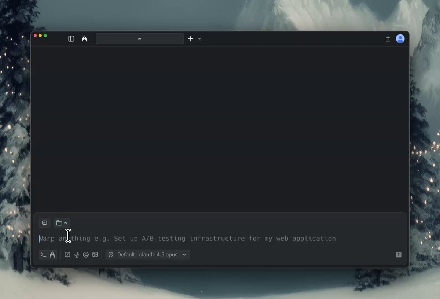440x299 pixels.
Task: Open the user avatar account menu
Action: 400,38
